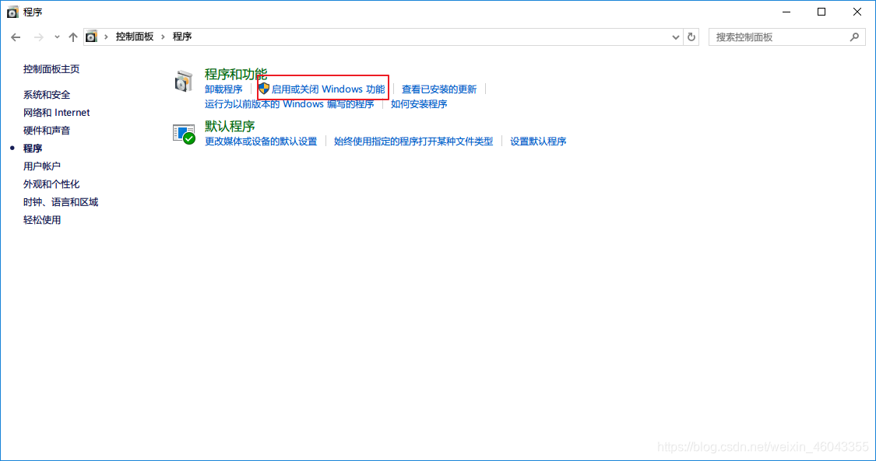
Task: Open 网络和 Internet category
Action: point(56,113)
